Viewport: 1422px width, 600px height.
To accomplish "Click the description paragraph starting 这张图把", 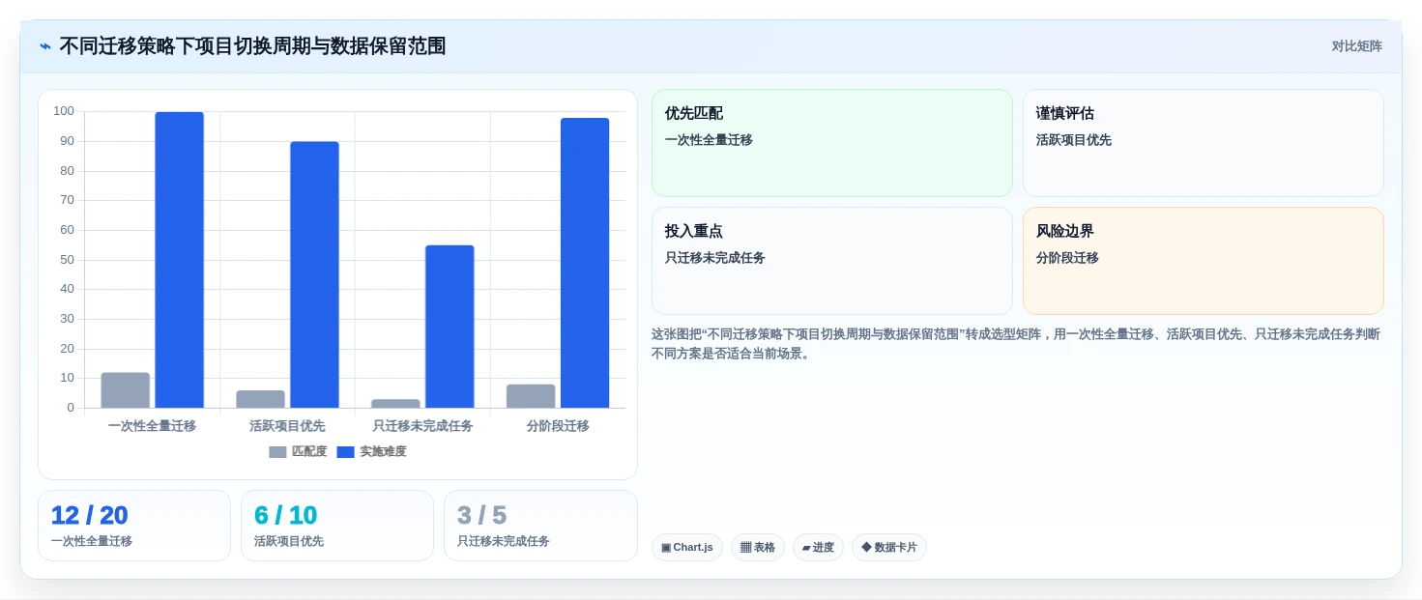I will click(x=1016, y=344).
